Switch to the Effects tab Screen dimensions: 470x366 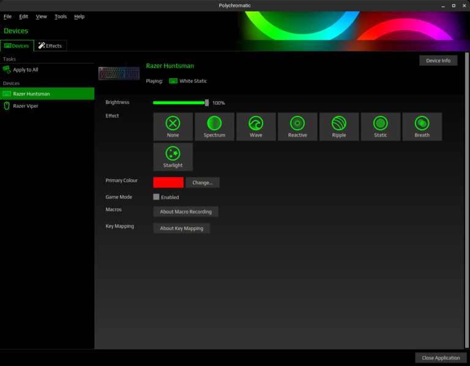click(50, 45)
